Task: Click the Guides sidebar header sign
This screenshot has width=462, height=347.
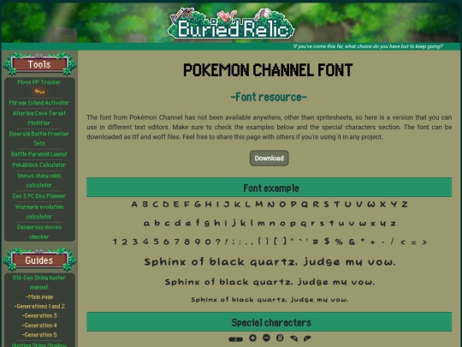Action: click(x=39, y=260)
